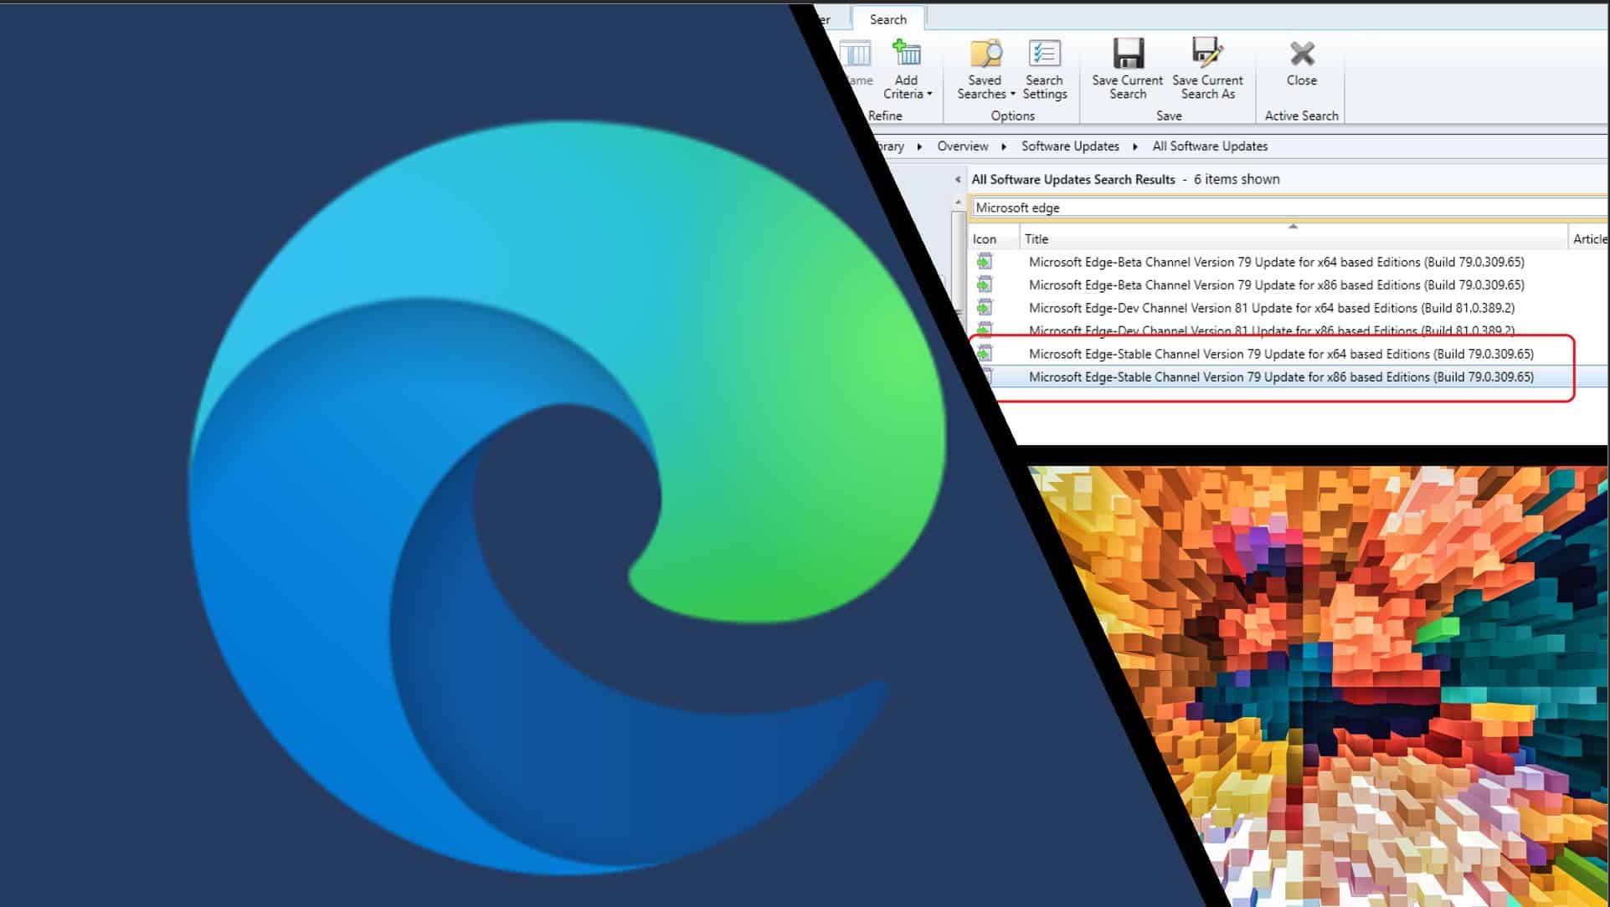Close the active search via the X icon
Image resolution: width=1610 pixels, height=907 pixels.
1301,54
